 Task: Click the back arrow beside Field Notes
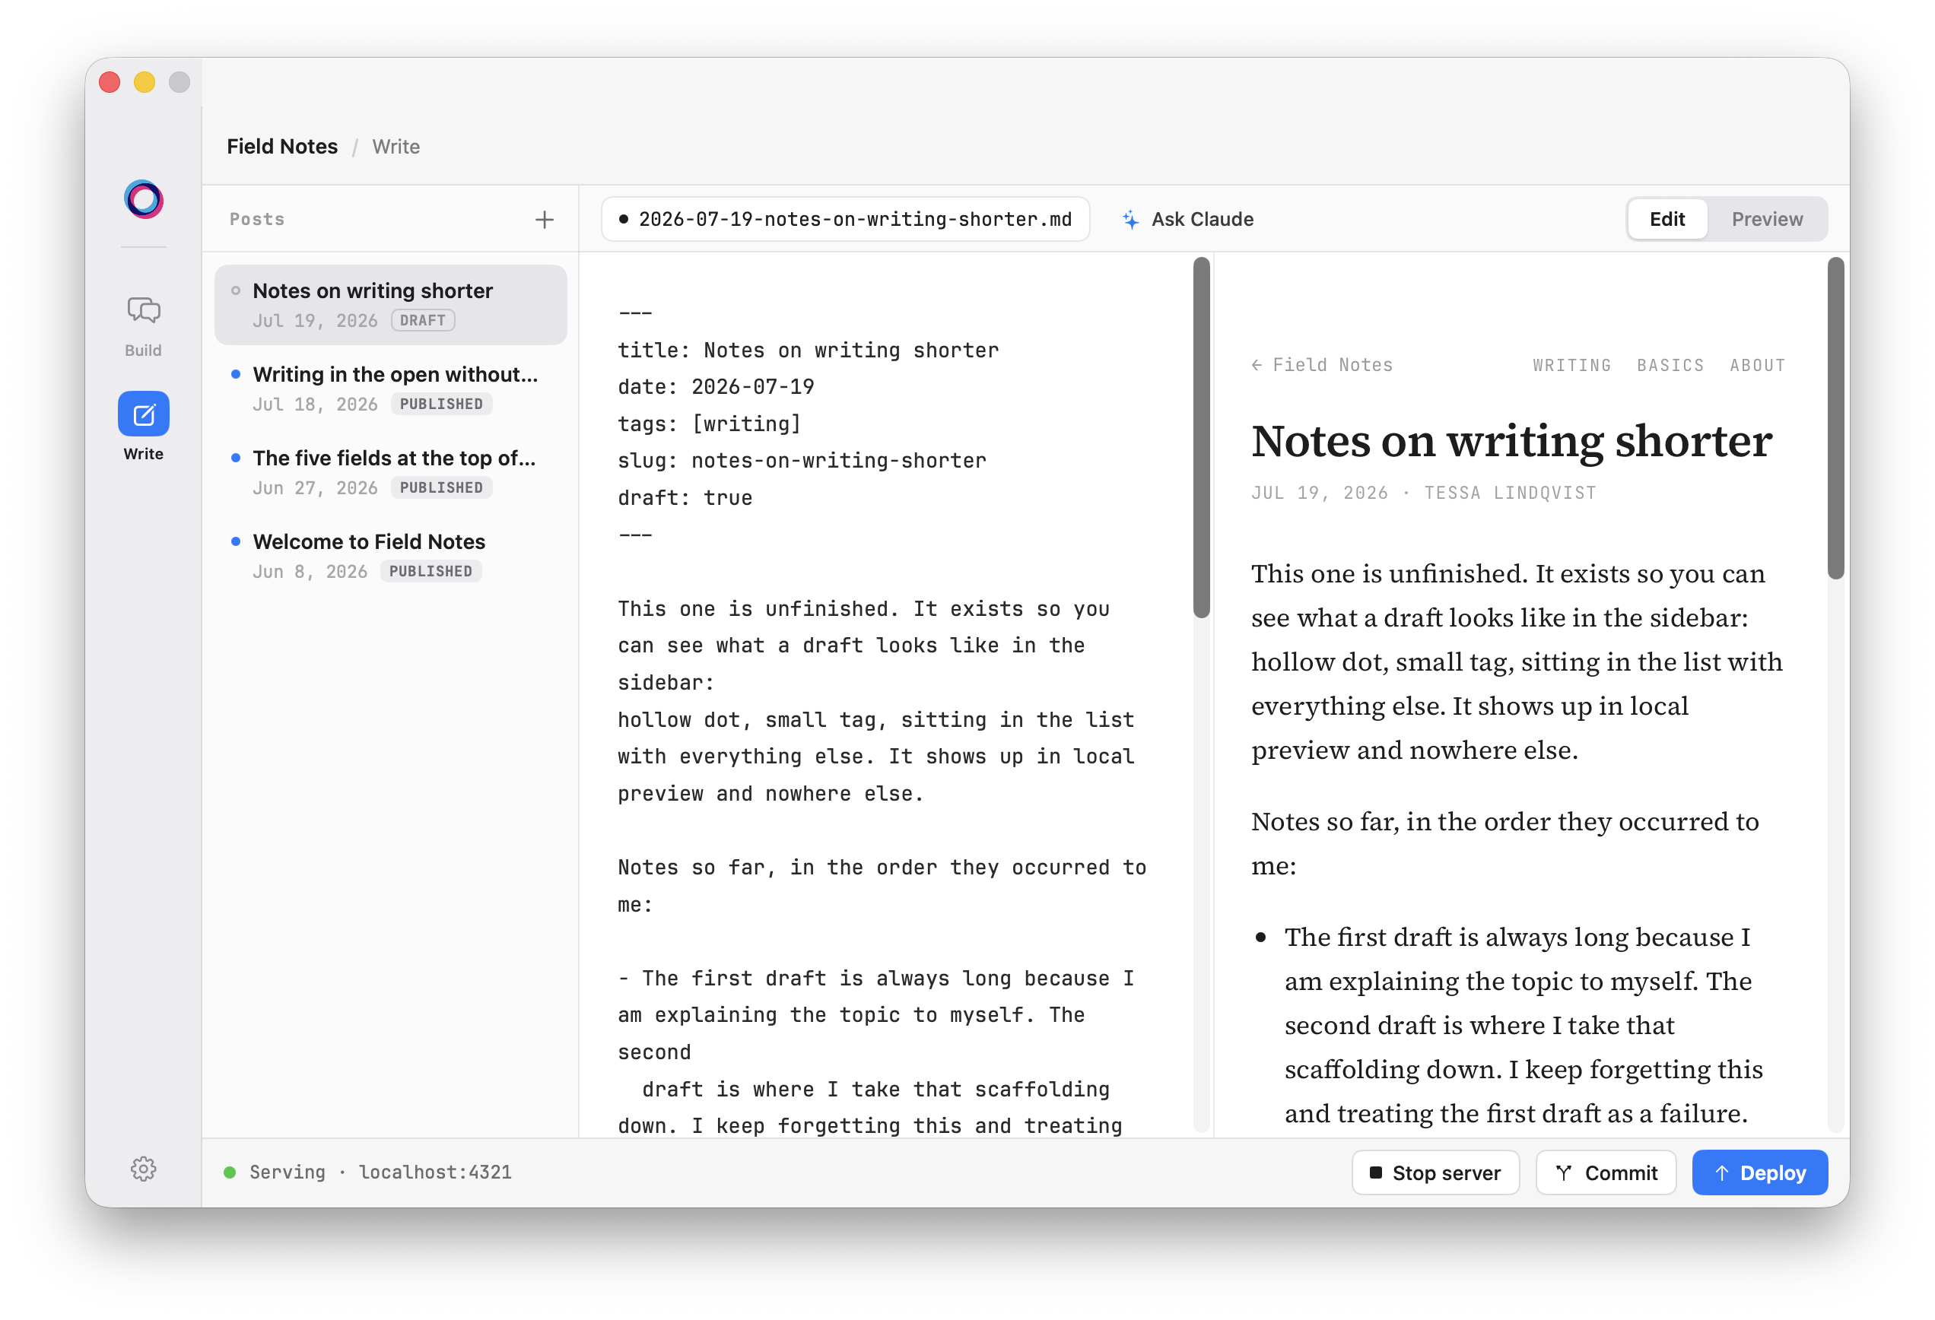(1257, 364)
